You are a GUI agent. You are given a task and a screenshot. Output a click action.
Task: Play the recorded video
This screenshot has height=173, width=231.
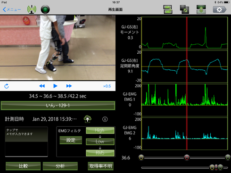tap(55, 86)
